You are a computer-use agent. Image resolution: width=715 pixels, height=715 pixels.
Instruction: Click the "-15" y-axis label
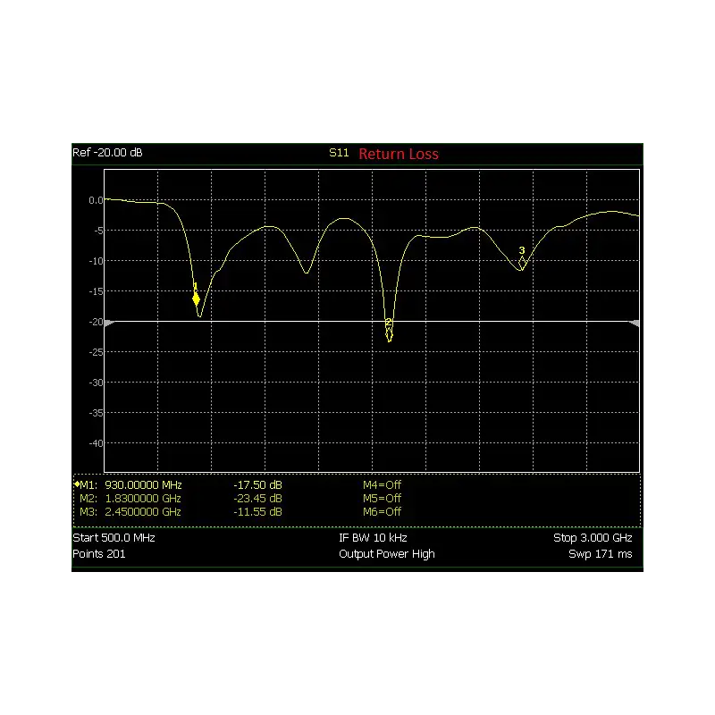97,291
